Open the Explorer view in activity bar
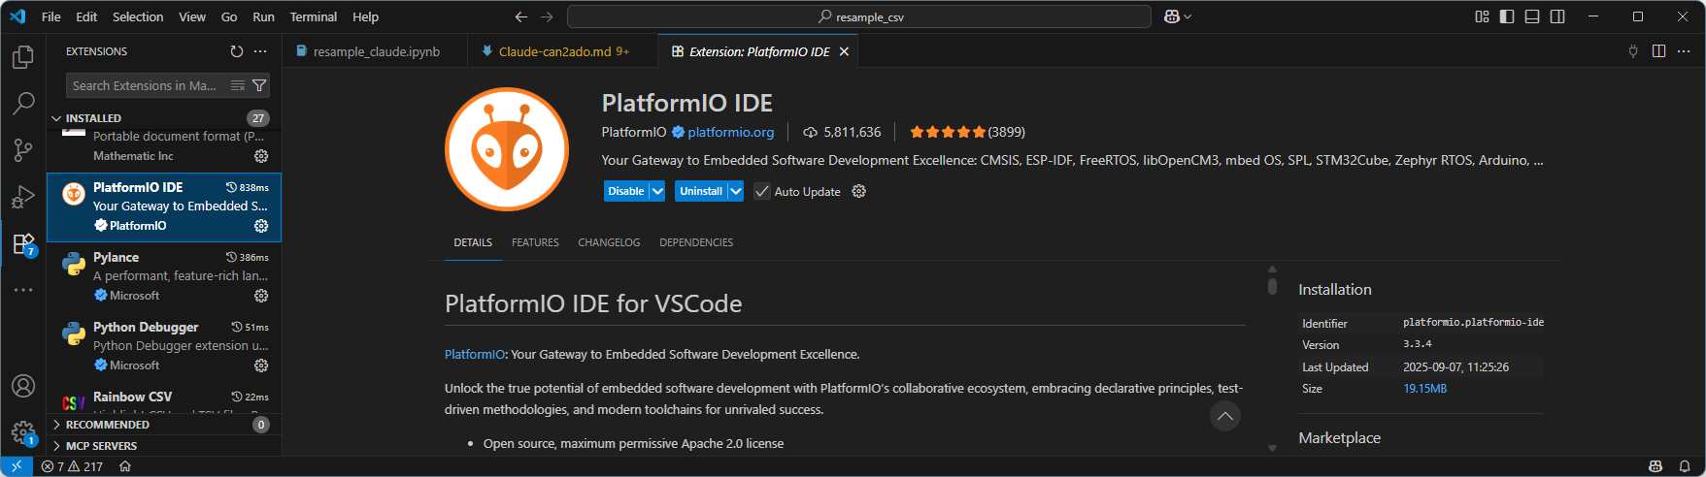 (x=23, y=57)
